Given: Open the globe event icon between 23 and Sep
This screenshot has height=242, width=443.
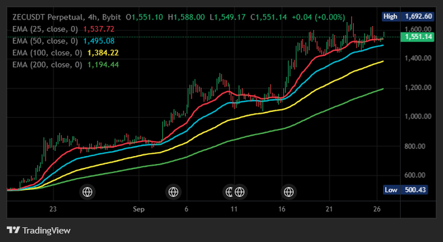Looking at the screenshot, I should click(x=87, y=192).
